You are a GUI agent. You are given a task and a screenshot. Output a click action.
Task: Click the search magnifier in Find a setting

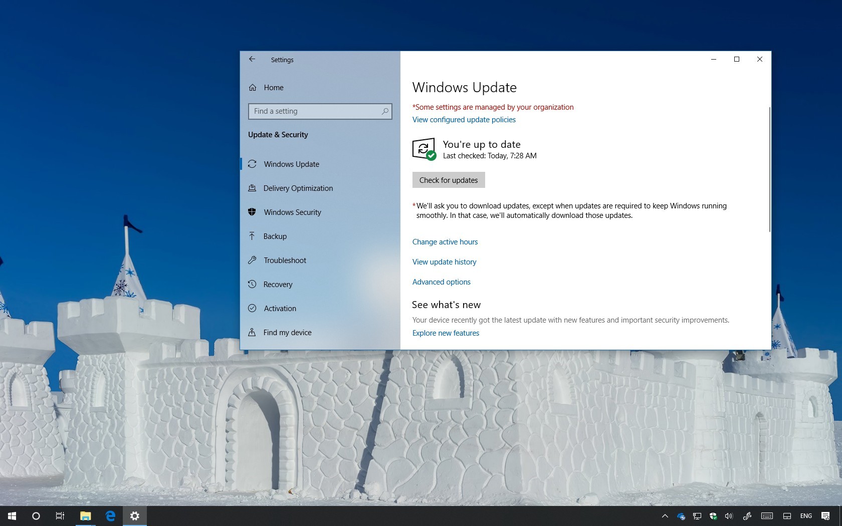(384, 111)
